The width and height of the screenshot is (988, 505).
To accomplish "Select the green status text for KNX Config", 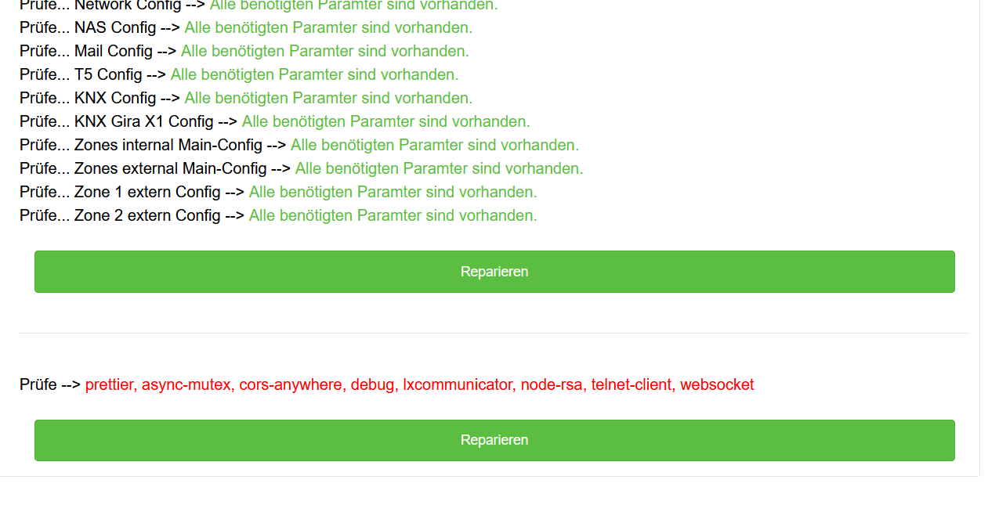I will pos(328,99).
